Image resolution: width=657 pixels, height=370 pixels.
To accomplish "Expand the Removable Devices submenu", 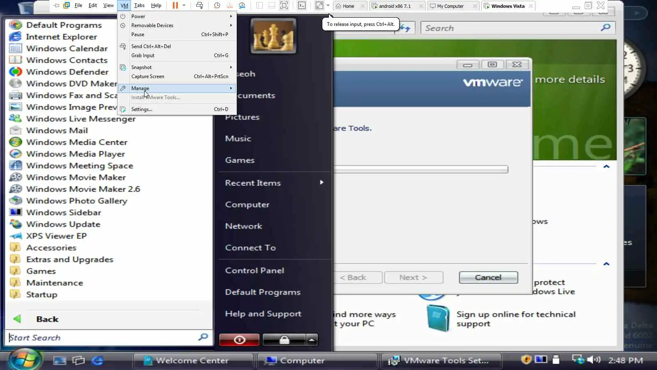I will point(177,25).
